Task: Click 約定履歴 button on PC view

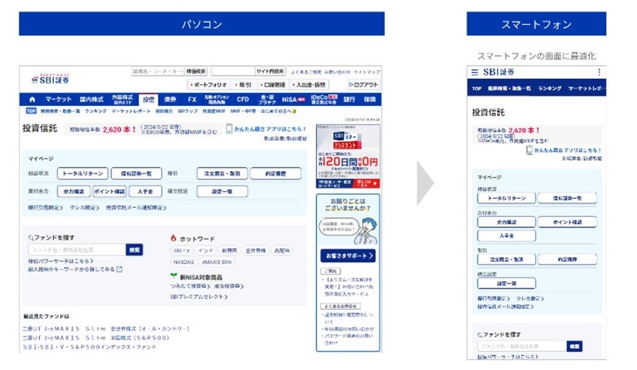Action: (276, 173)
